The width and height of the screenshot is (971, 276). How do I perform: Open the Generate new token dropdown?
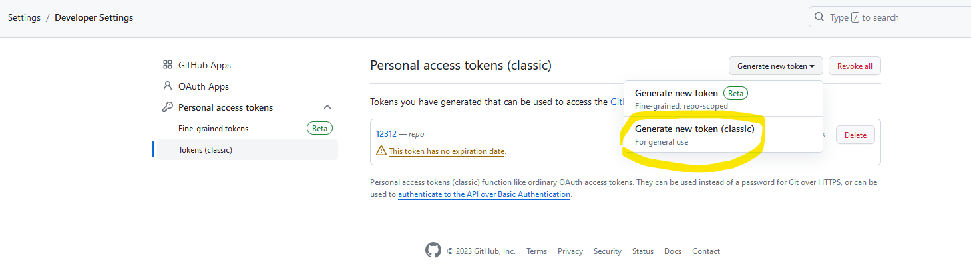(x=776, y=66)
